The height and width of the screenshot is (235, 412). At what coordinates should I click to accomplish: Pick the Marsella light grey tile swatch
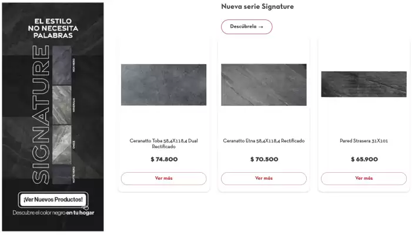[61, 104]
